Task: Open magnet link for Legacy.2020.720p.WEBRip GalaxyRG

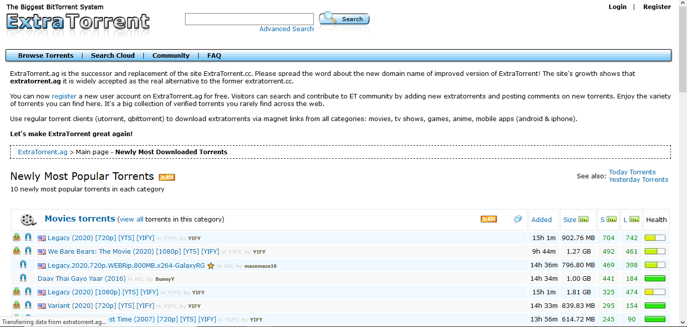Action: click(x=23, y=265)
